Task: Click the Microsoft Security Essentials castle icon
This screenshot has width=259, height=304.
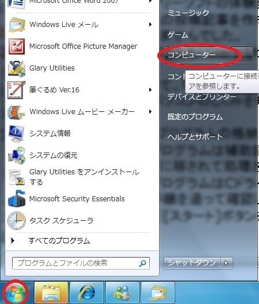Action: pyautogui.click(x=17, y=198)
